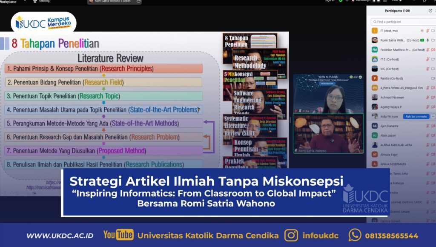Screen dimensions: 436x247
Task: Click Almuza Fajar's muted microphone icon
Action: (427, 154)
